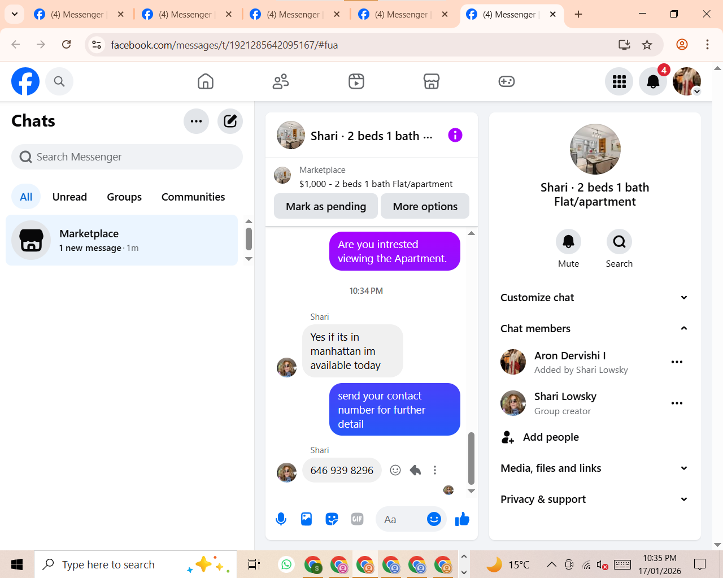723x578 pixels.
Task: Open emoji picker in message box
Action: tap(434, 519)
